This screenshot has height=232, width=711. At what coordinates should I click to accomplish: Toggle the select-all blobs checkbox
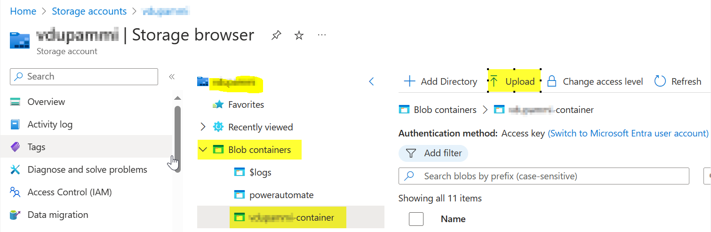(x=416, y=219)
